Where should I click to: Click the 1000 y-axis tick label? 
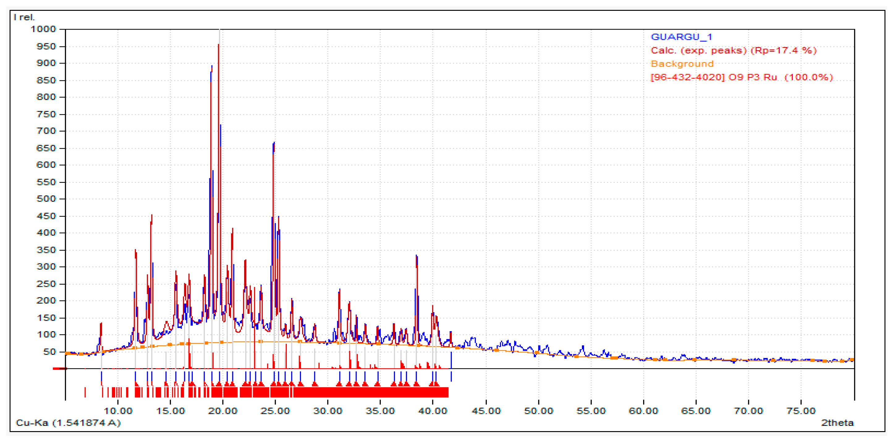coord(44,29)
